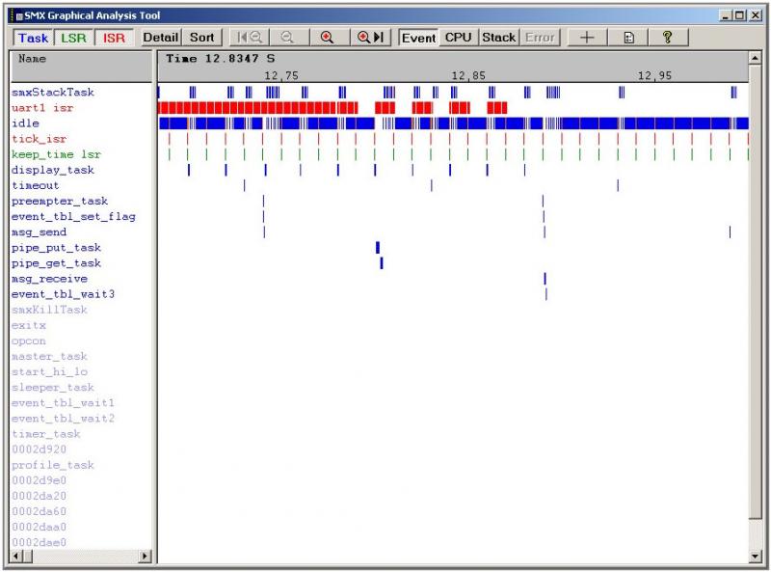The width and height of the screenshot is (771, 572).
Task: Select display_task in the name list
Action: point(53,170)
